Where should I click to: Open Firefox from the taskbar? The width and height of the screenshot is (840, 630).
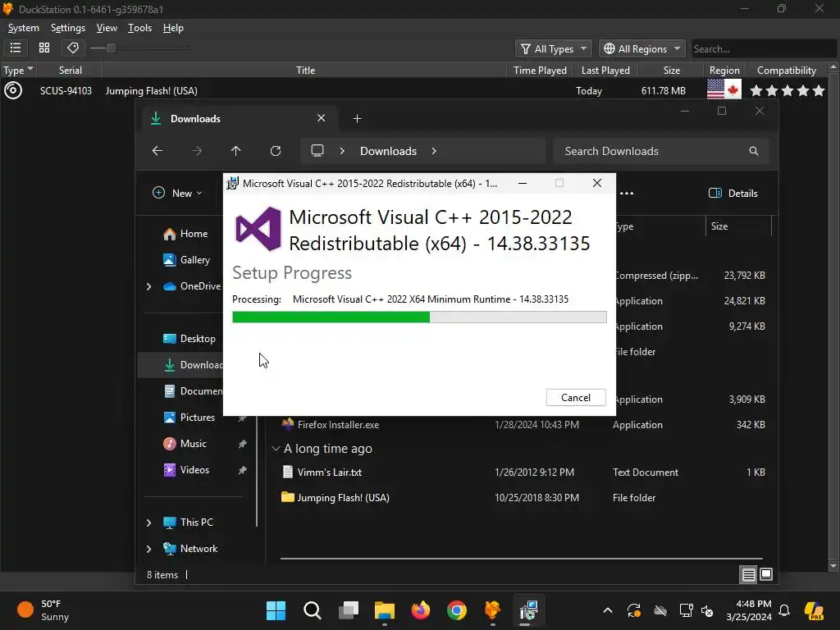(421, 610)
